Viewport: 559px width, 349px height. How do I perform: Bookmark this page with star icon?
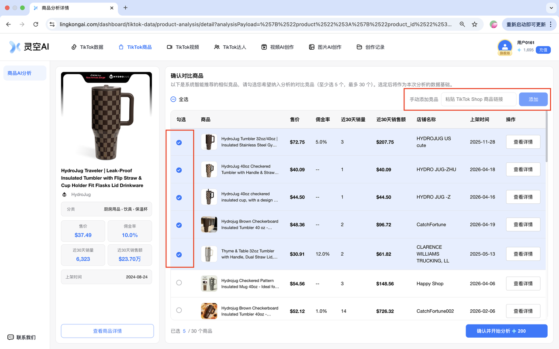[475, 24]
